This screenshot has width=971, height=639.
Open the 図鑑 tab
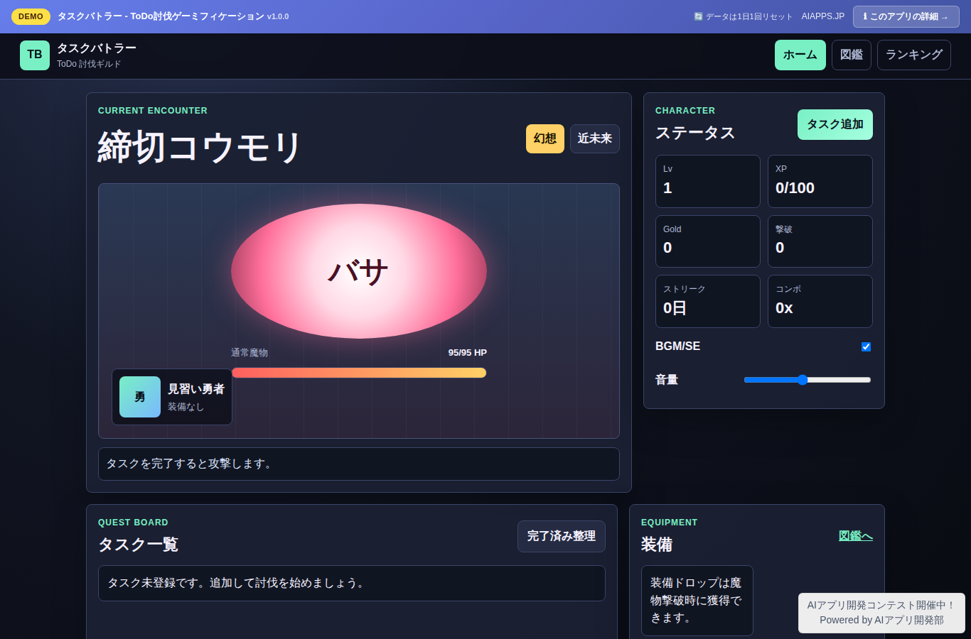[852, 55]
